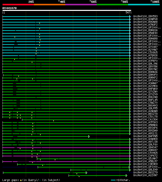Open the purple-scored UniRef100_Q84S47 label
Viewport: 162px width, 182px height.
tap(145, 147)
